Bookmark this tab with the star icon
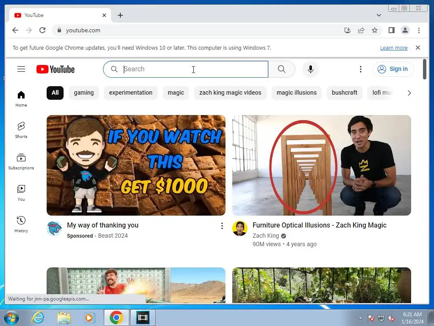The image size is (434, 326). pyautogui.click(x=375, y=30)
